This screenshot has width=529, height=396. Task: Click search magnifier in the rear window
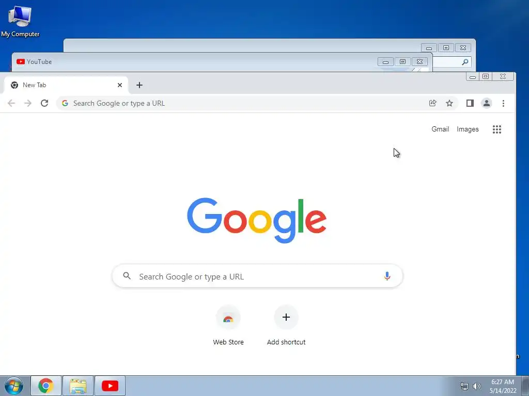(x=465, y=62)
